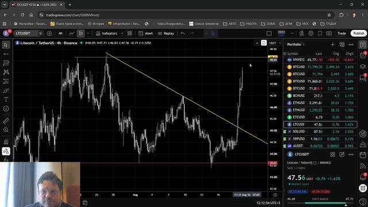The width and height of the screenshot is (368, 207).
Task: Open the forecasting and measurement tools
Action: click(6, 81)
